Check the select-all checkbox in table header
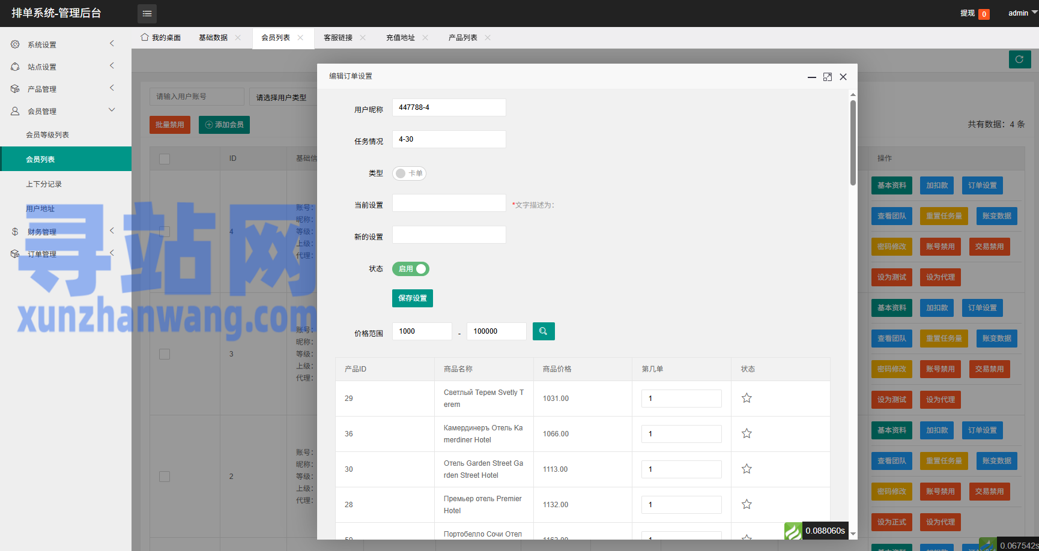The height and width of the screenshot is (551, 1039). click(x=165, y=158)
